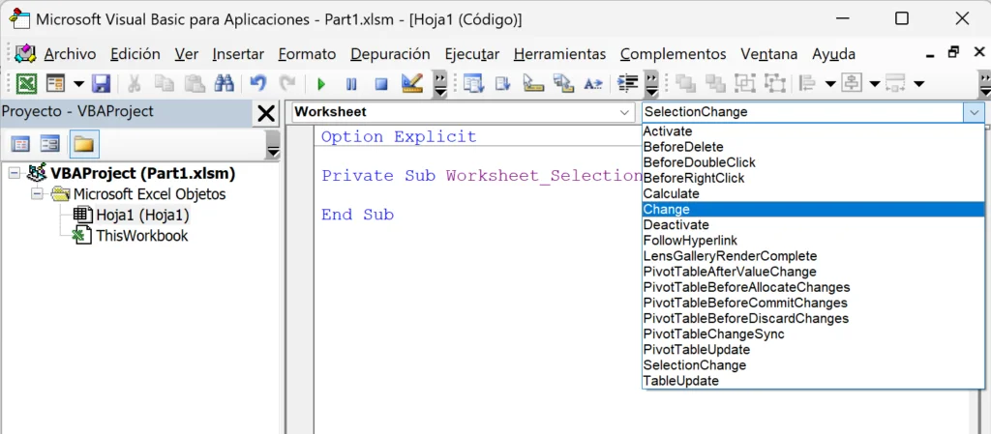Click the Reset stop square icon
This screenshot has height=434, width=991.
[380, 83]
